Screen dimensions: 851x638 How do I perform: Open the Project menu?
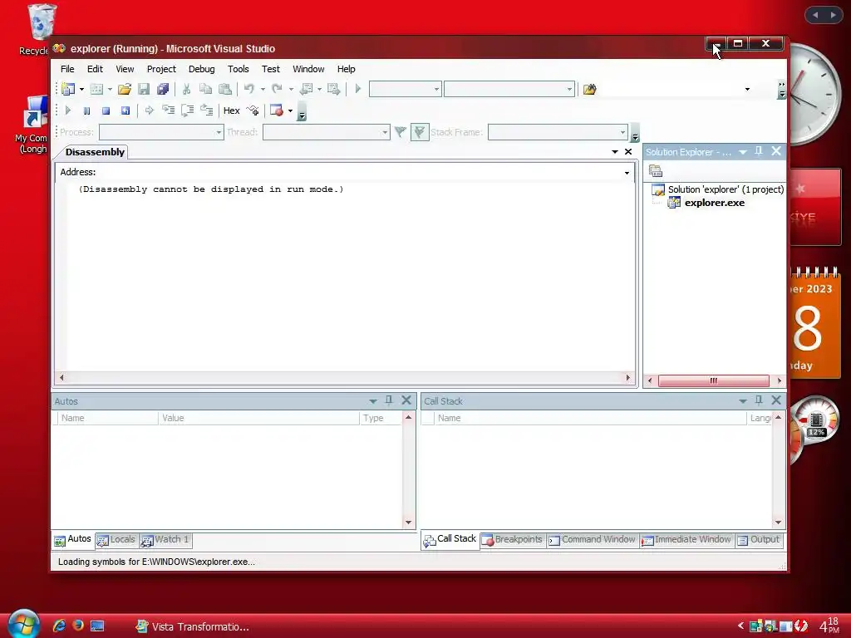[x=161, y=69]
